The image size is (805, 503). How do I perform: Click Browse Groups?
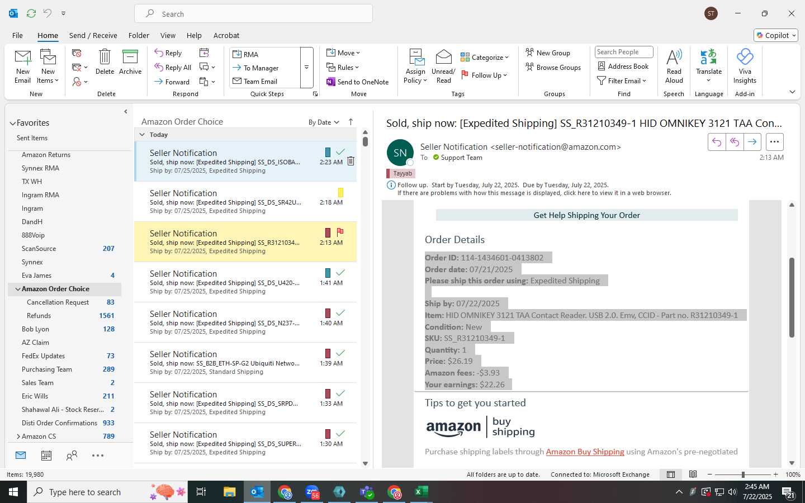click(x=553, y=68)
